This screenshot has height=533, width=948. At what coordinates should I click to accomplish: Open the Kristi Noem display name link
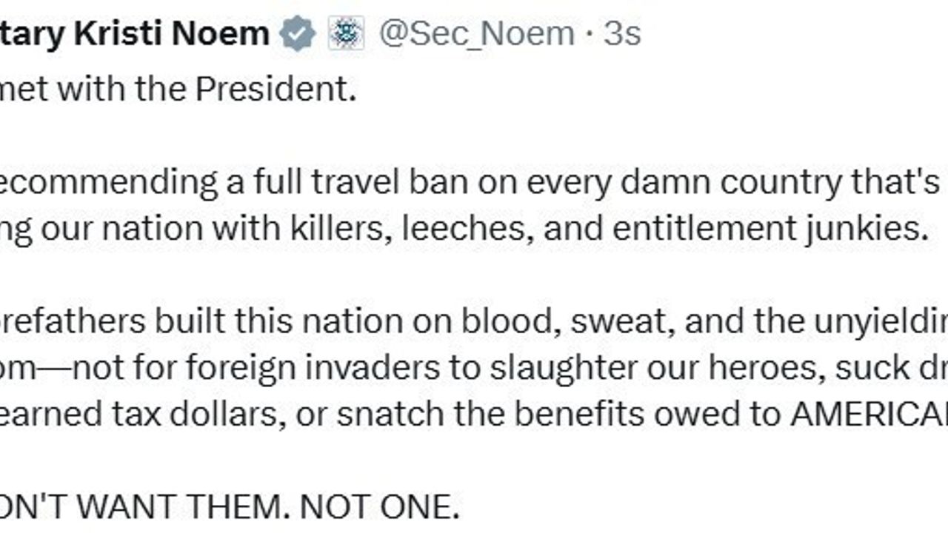click(133, 34)
